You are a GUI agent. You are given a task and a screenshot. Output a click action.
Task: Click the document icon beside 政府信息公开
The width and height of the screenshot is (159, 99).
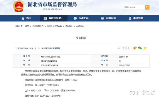click(x=45, y=18)
